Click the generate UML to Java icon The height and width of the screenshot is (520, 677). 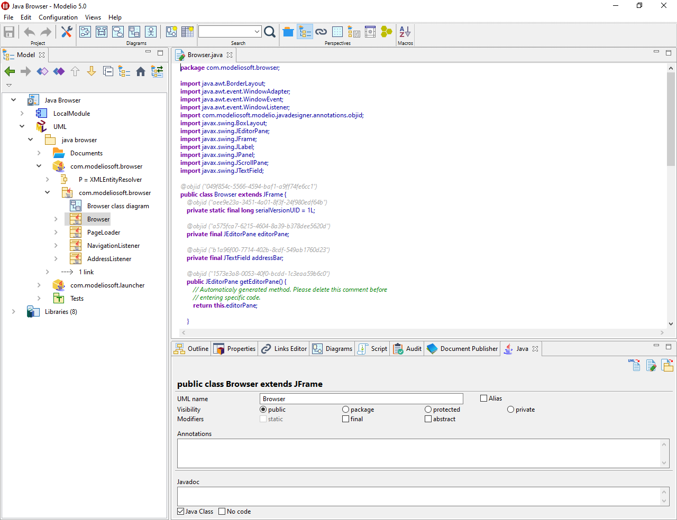coord(634,365)
